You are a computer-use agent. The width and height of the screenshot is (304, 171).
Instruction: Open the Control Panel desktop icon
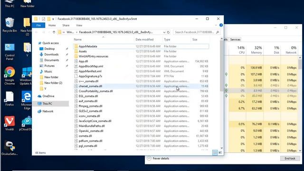point(9,52)
